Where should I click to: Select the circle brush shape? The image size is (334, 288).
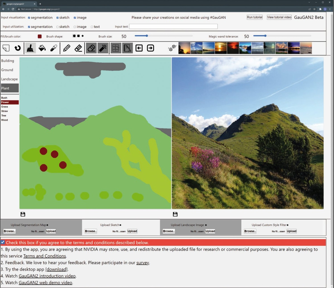(74, 36)
